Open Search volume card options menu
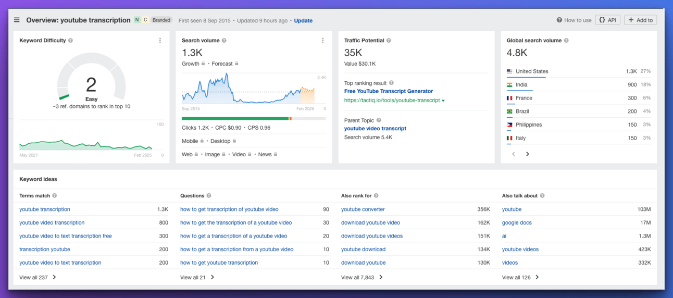Viewport: 673px width, 298px height. point(322,41)
